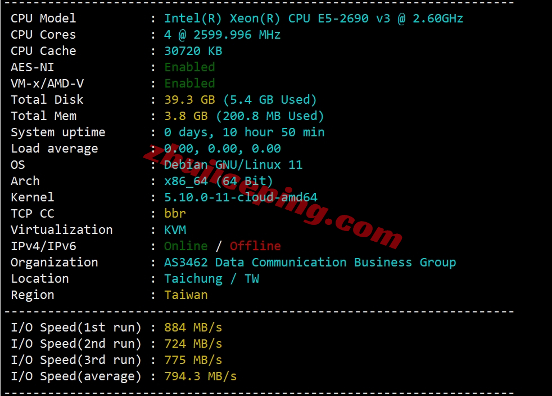Select the bbr TCP CC value
Viewport: 552px width, 396px height.
click(x=175, y=213)
